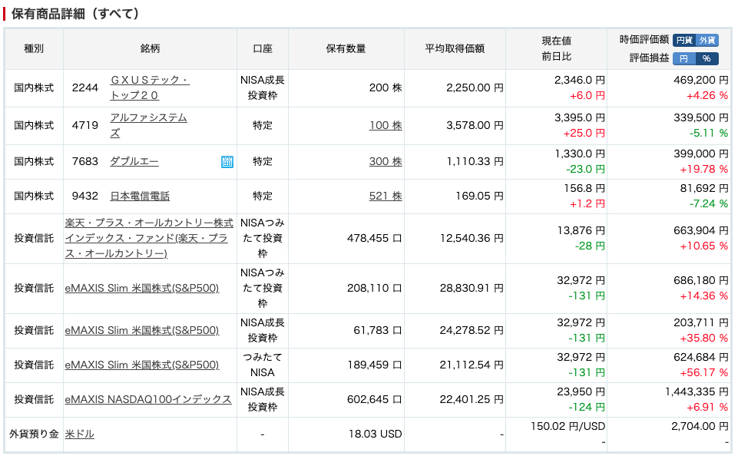Click the 663,904 円 valuation amount
The image size is (738, 456).
point(701,230)
